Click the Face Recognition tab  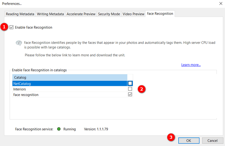click(x=160, y=14)
